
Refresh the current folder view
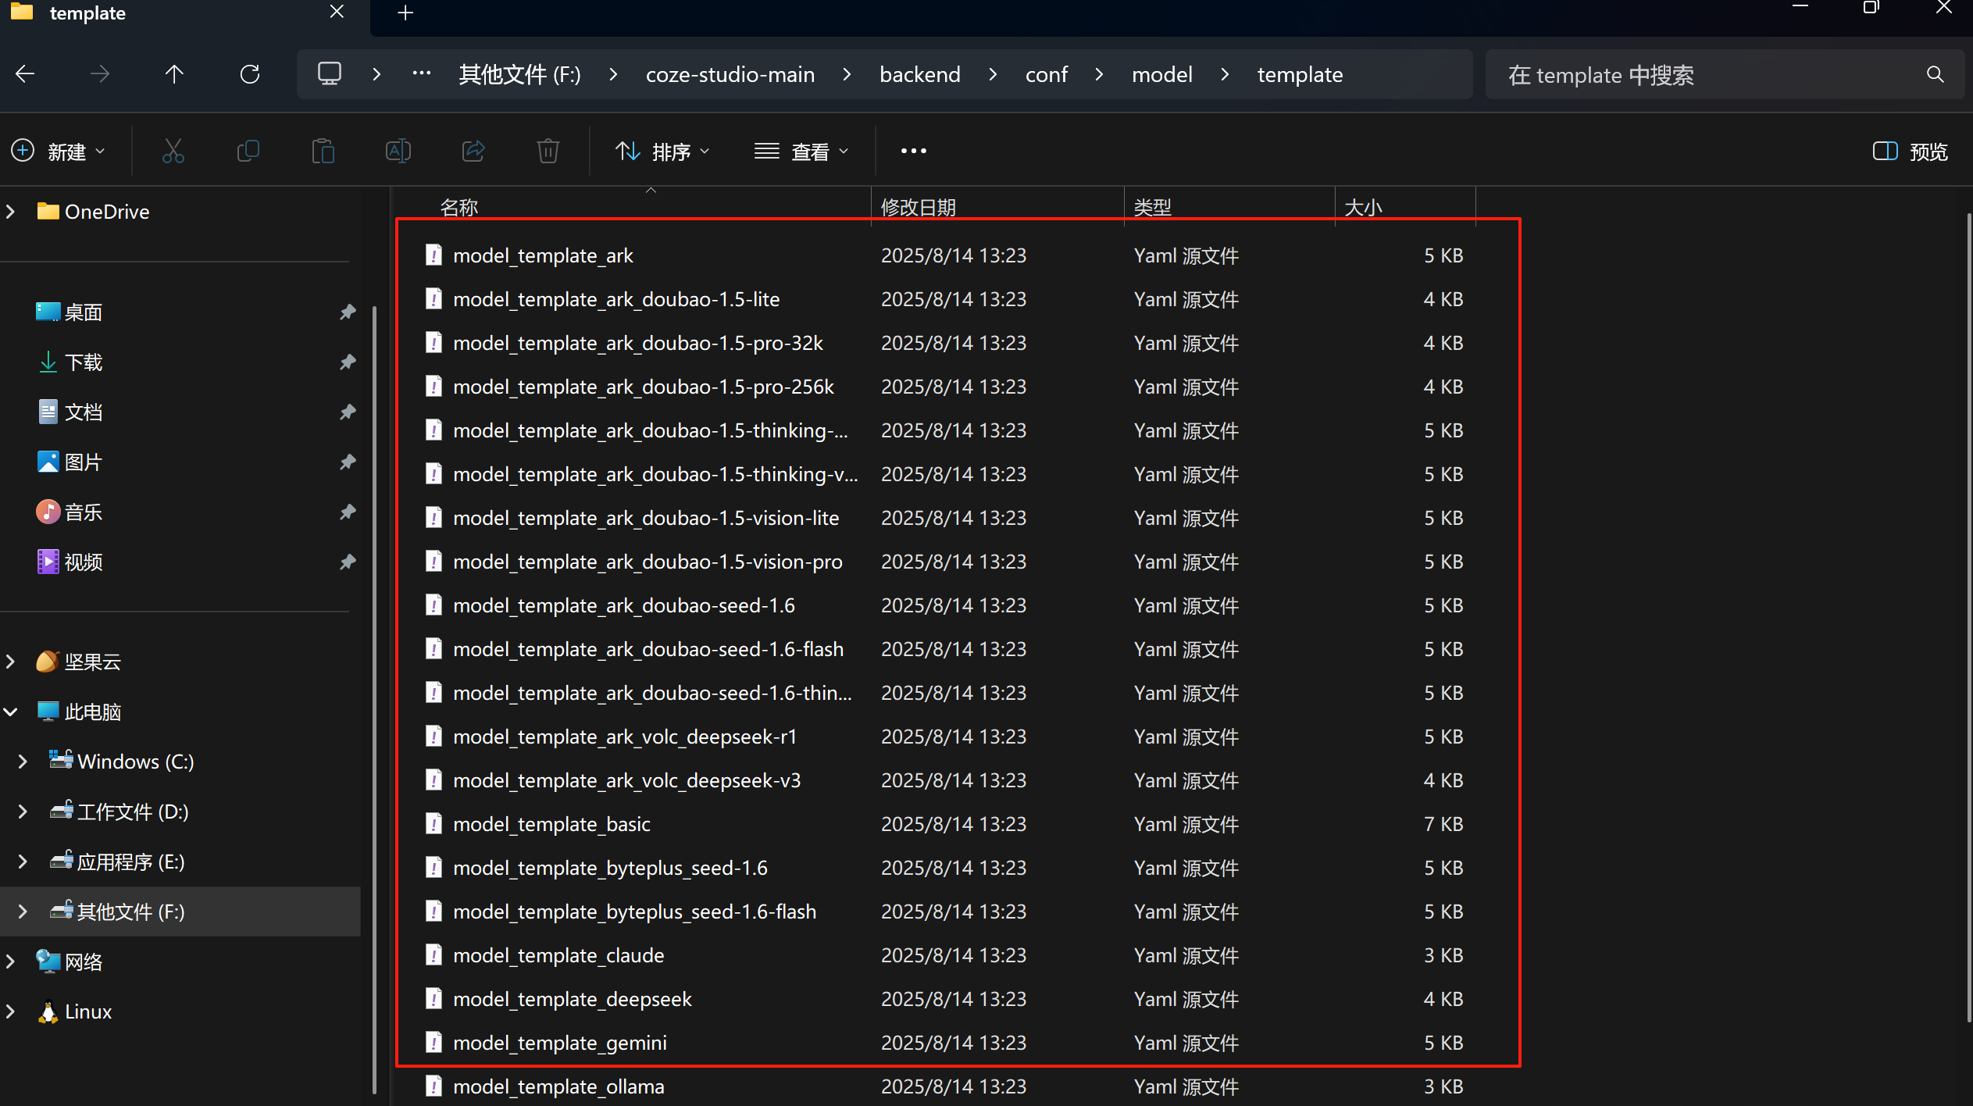click(250, 74)
